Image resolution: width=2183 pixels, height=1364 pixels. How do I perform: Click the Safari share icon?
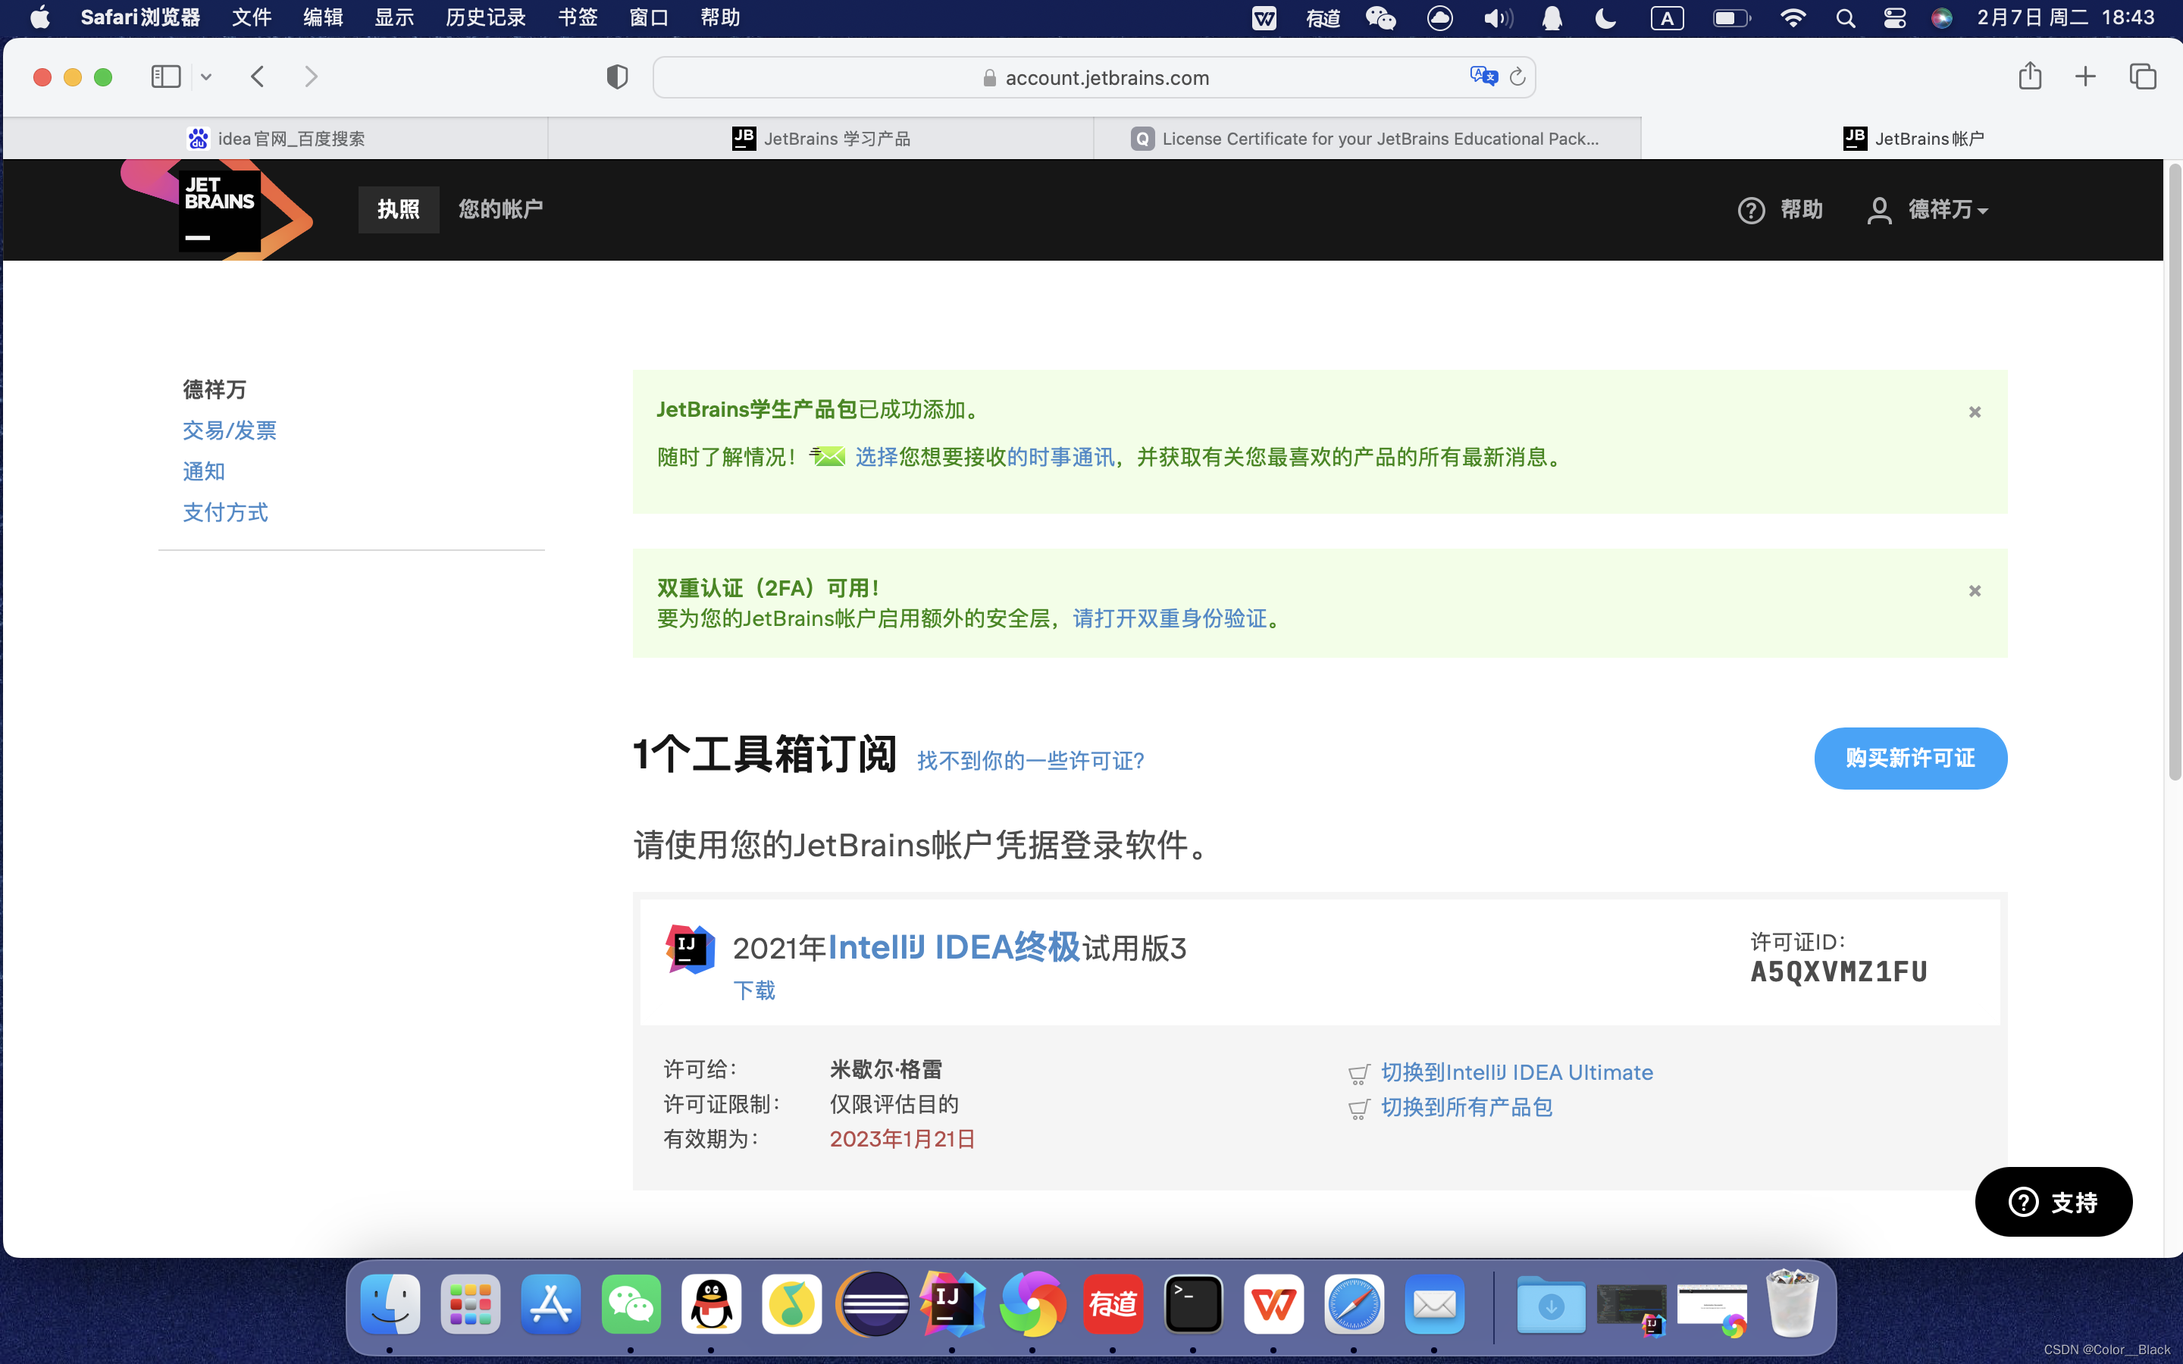click(x=2030, y=76)
